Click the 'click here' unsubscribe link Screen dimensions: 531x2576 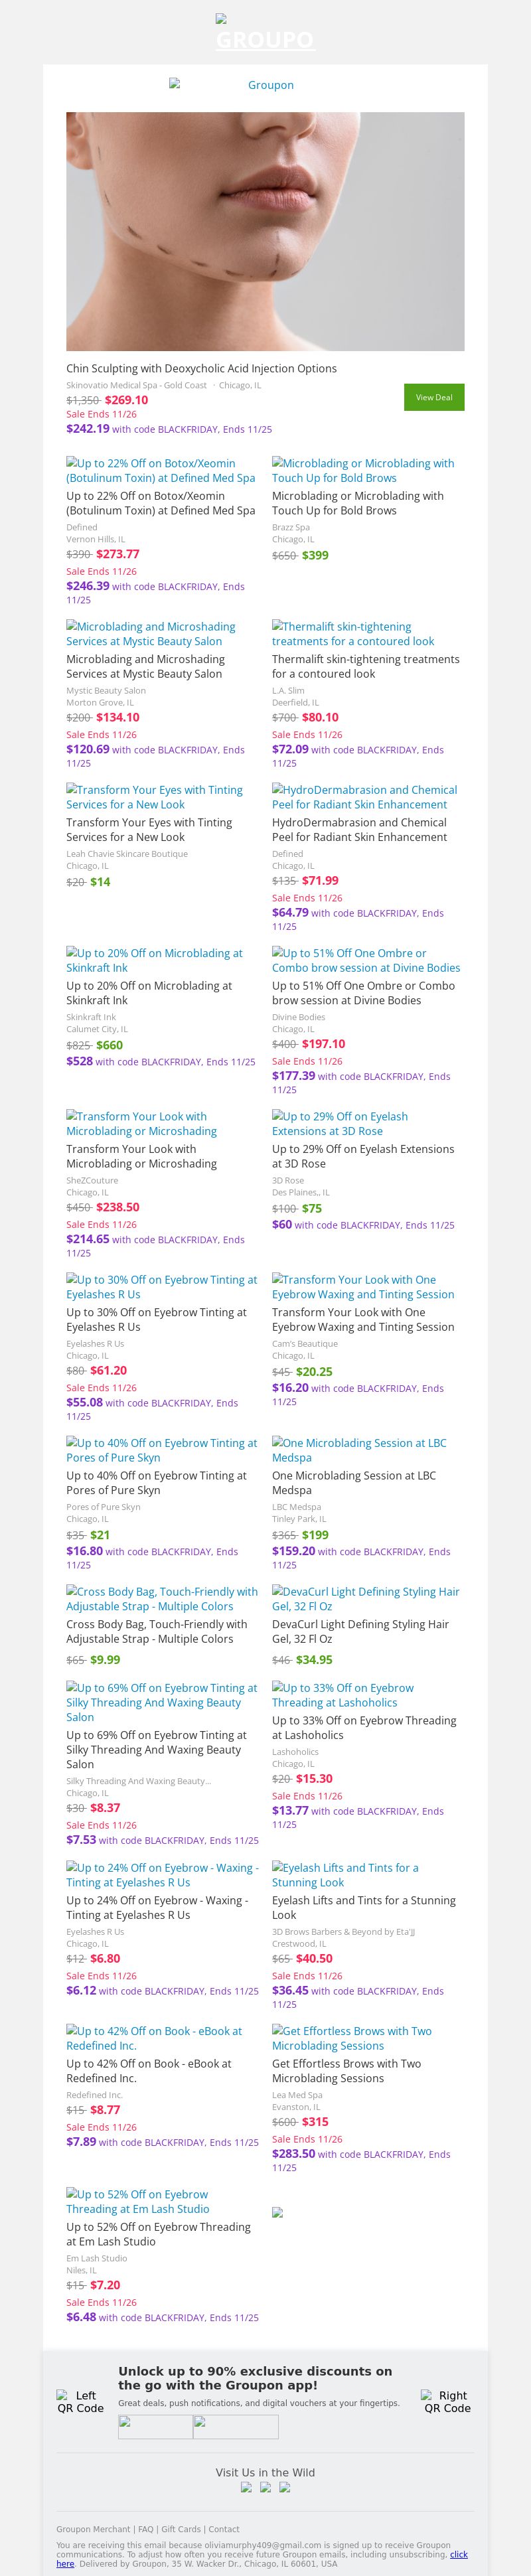[x=458, y=2554]
